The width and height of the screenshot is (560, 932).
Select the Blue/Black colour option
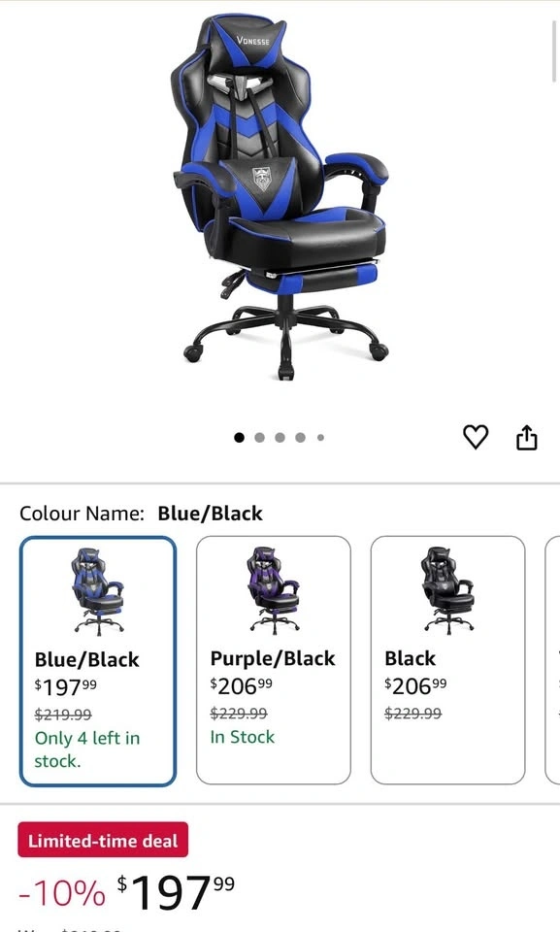click(x=98, y=661)
